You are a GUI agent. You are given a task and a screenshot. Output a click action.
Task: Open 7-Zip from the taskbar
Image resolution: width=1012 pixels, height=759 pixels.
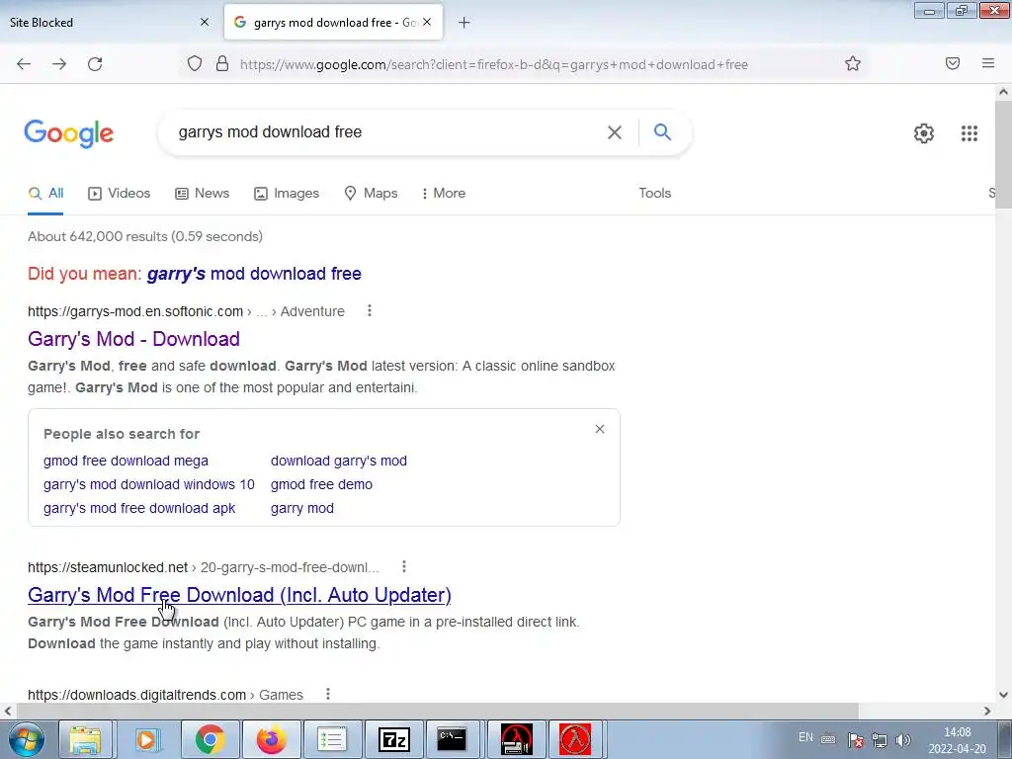coord(394,739)
